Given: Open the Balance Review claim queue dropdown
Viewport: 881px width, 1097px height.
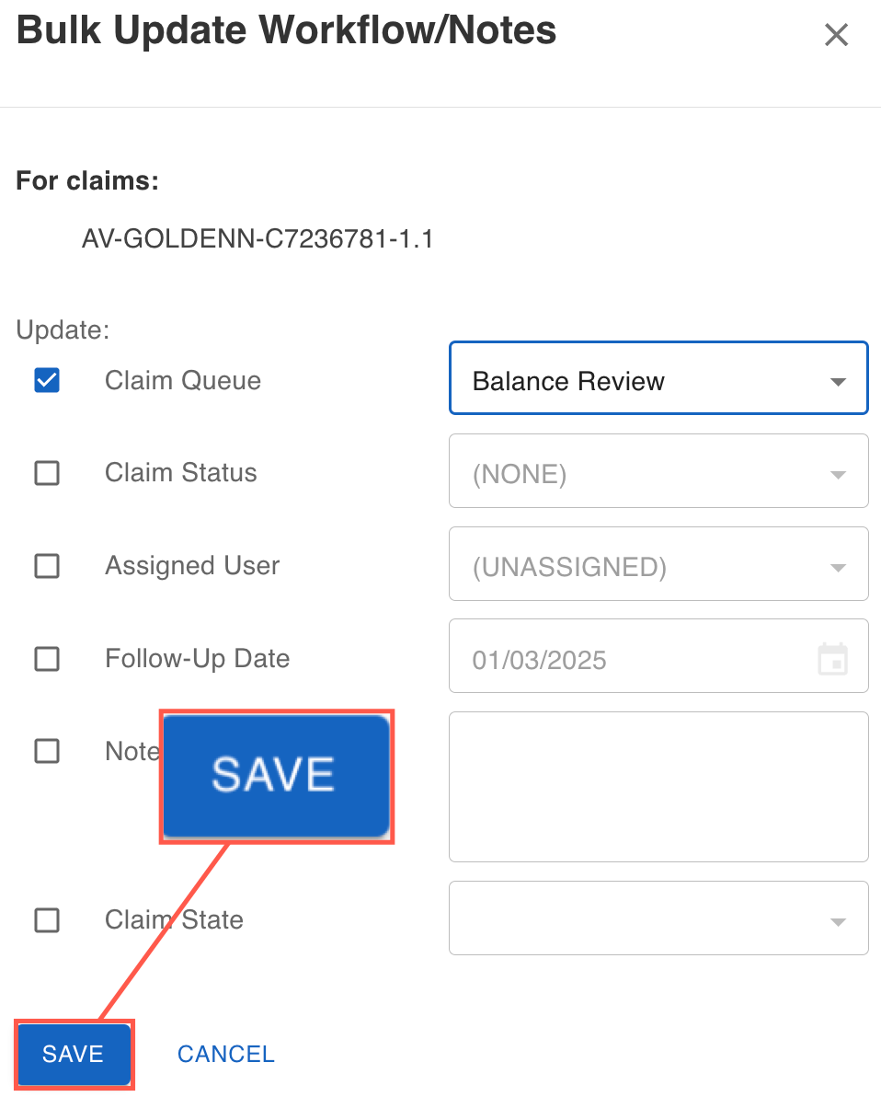Looking at the screenshot, I should [x=658, y=381].
